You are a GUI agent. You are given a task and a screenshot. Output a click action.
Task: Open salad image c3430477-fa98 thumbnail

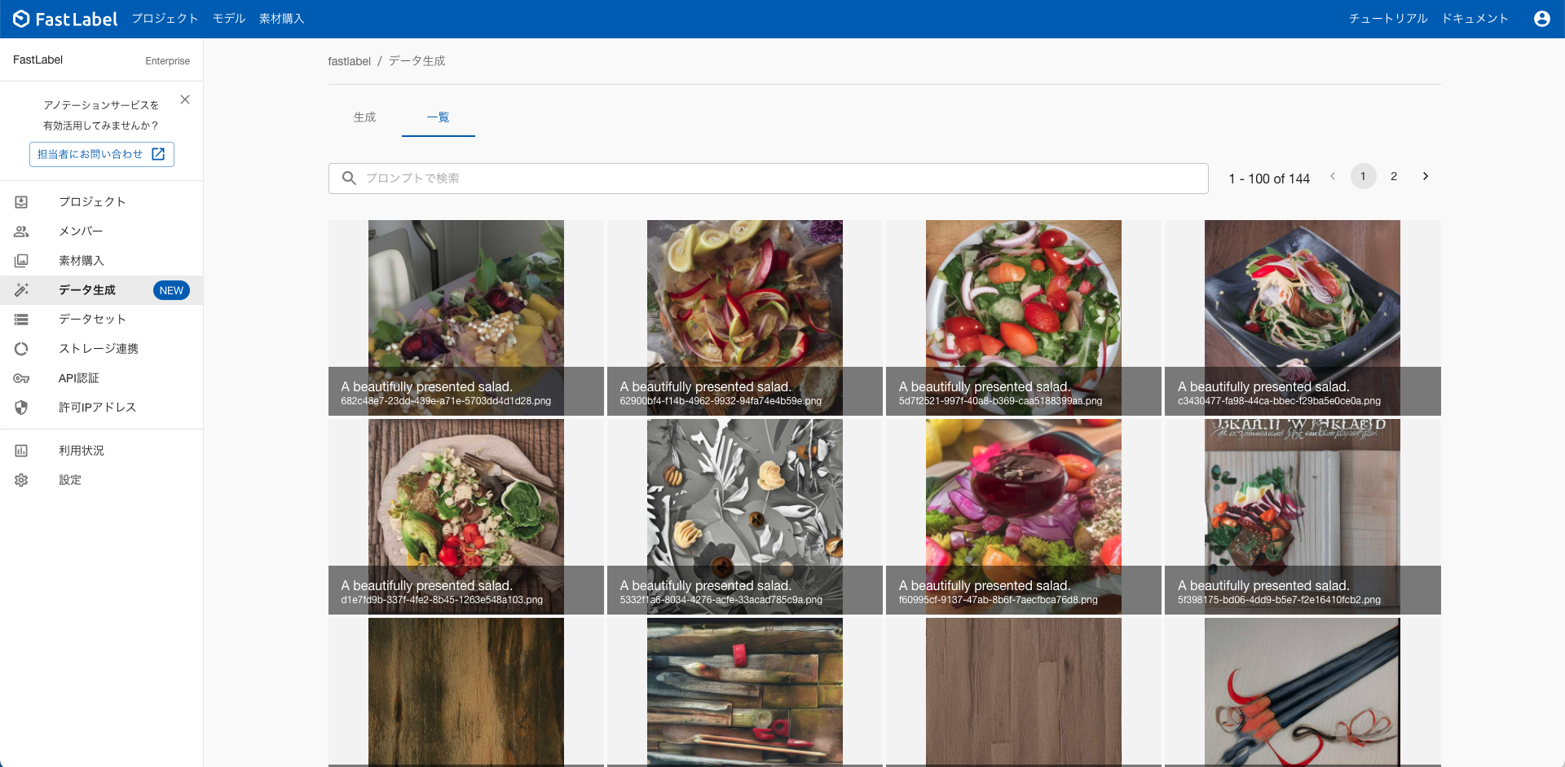point(1303,318)
